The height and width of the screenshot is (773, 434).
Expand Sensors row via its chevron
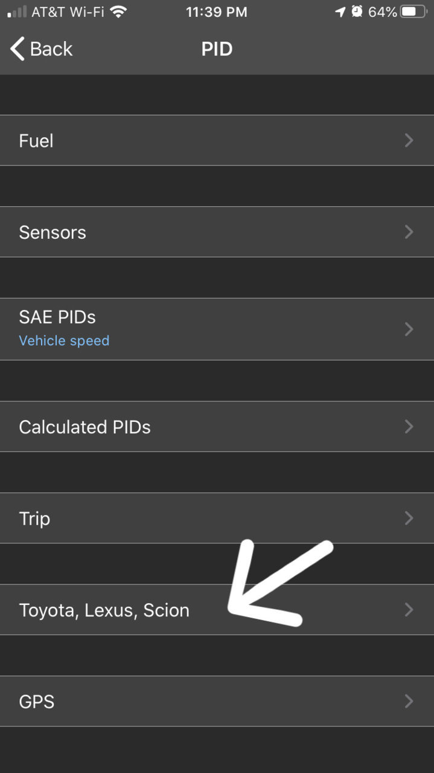coord(409,232)
